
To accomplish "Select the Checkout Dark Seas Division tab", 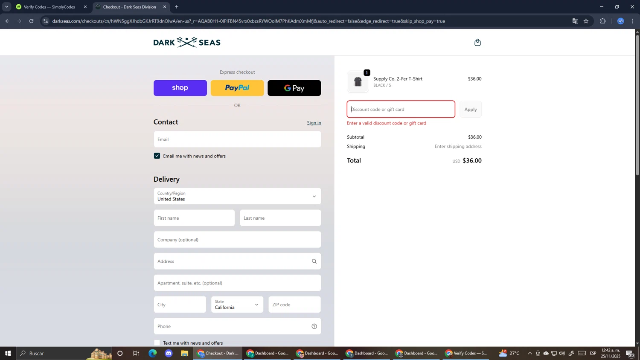I will click(x=129, y=7).
